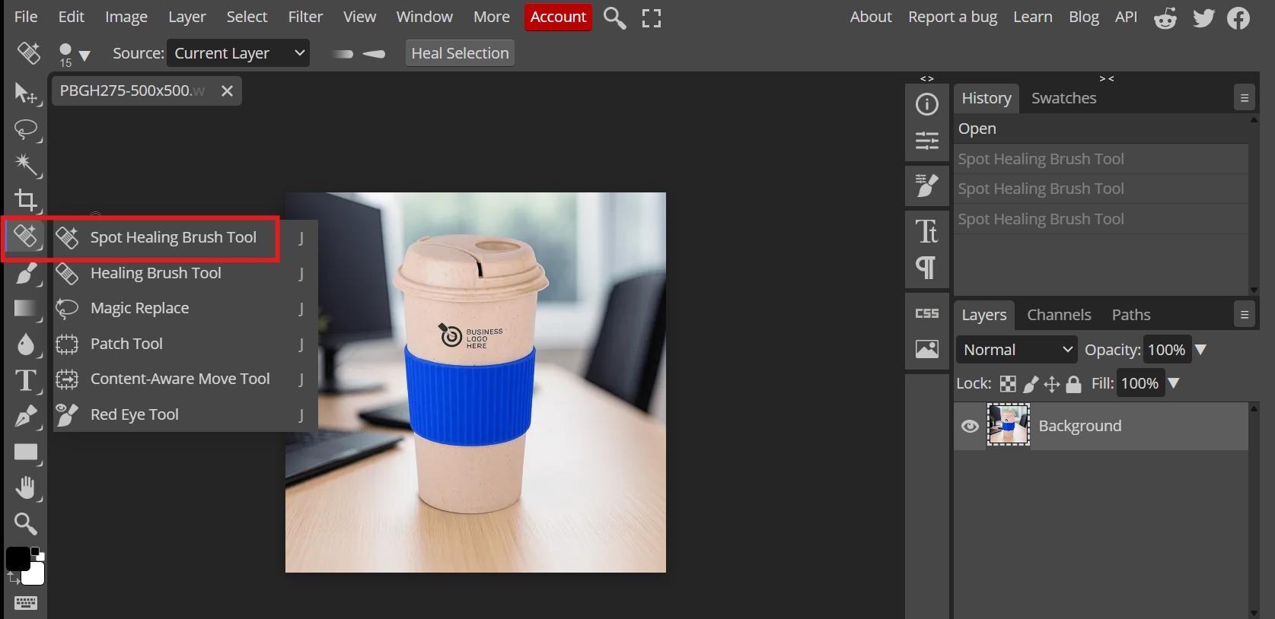Click the Heal Selection button
The height and width of the screenshot is (619, 1275).
tap(460, 53)
